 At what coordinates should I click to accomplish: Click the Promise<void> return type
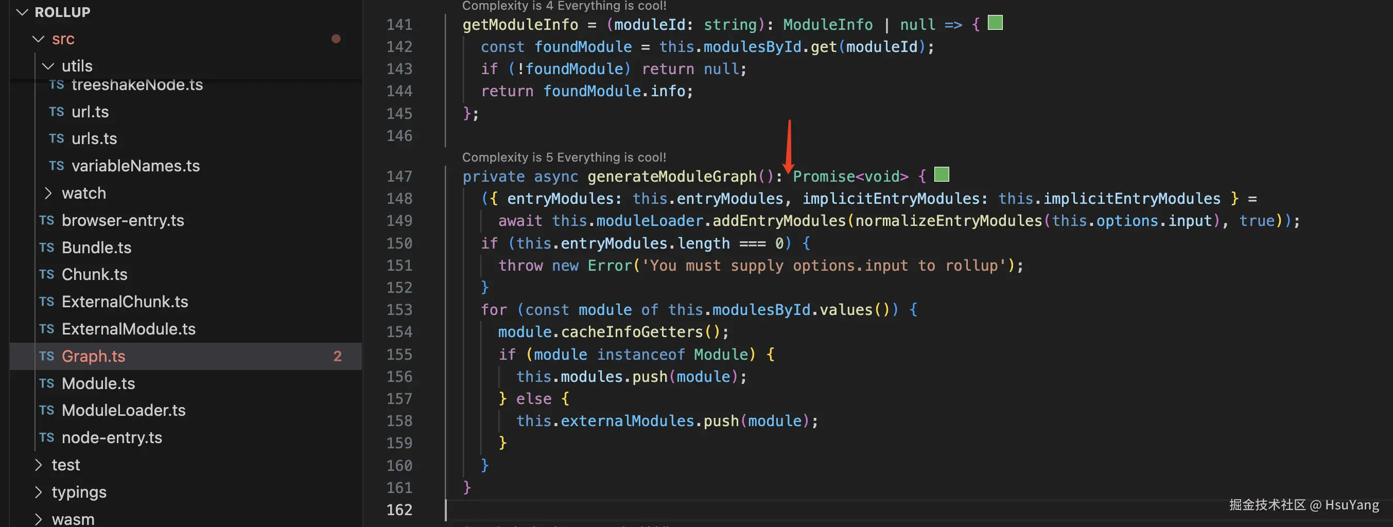coord(850,177)
